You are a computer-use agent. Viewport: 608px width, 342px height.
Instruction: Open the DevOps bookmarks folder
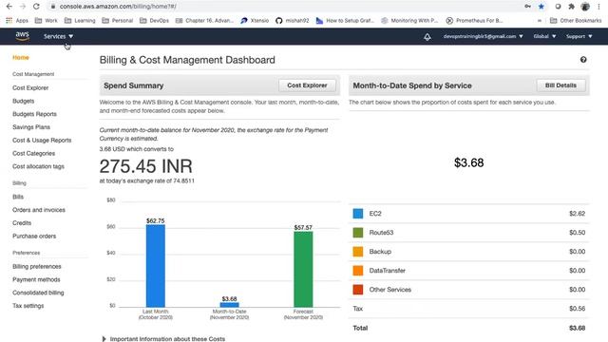coord(154,21)
